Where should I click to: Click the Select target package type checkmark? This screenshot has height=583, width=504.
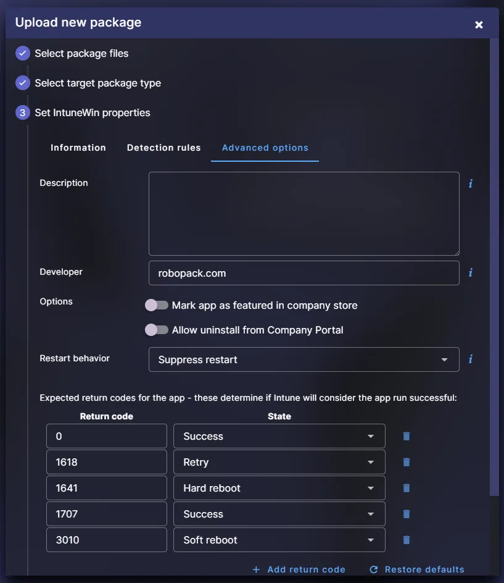coord(23,83)
